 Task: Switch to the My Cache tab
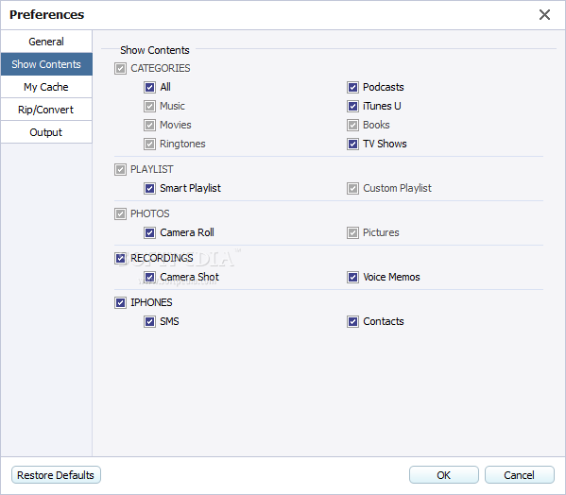point(46,87)
